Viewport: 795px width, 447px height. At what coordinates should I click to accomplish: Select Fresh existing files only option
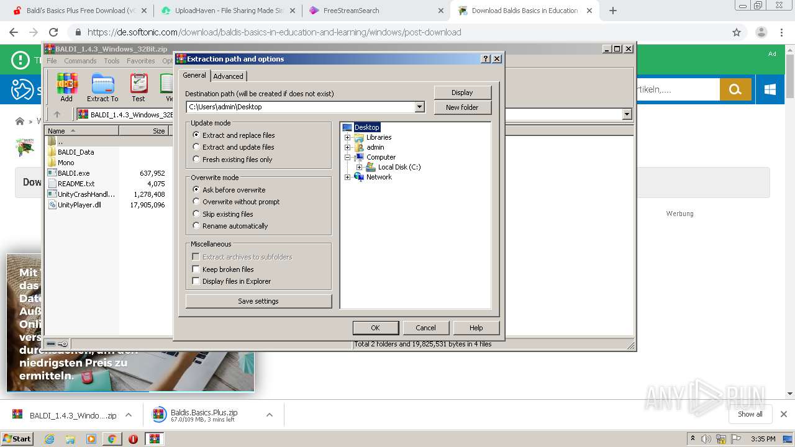tap(196, 160)
